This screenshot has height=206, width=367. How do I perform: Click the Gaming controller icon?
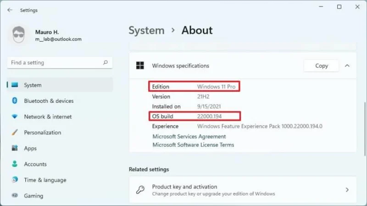(x=15, y=195)
